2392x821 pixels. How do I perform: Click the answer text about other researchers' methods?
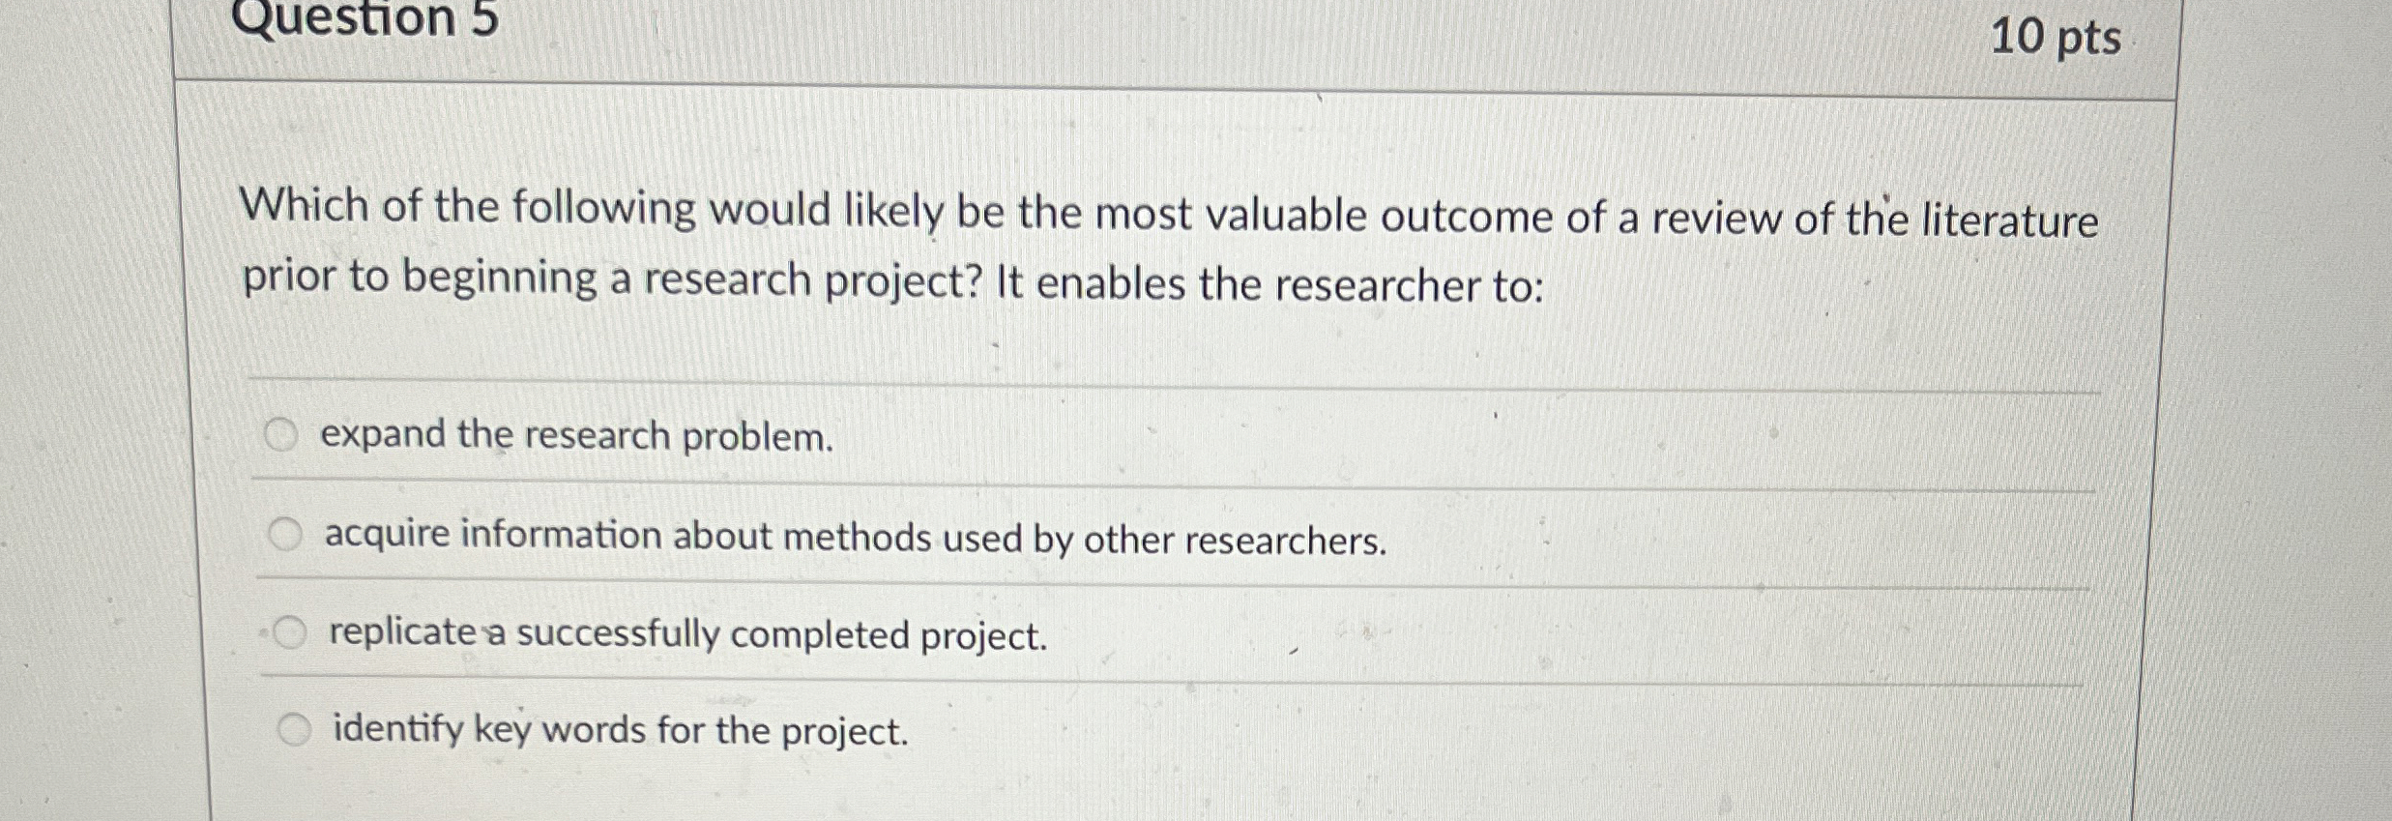click(855, 537)
